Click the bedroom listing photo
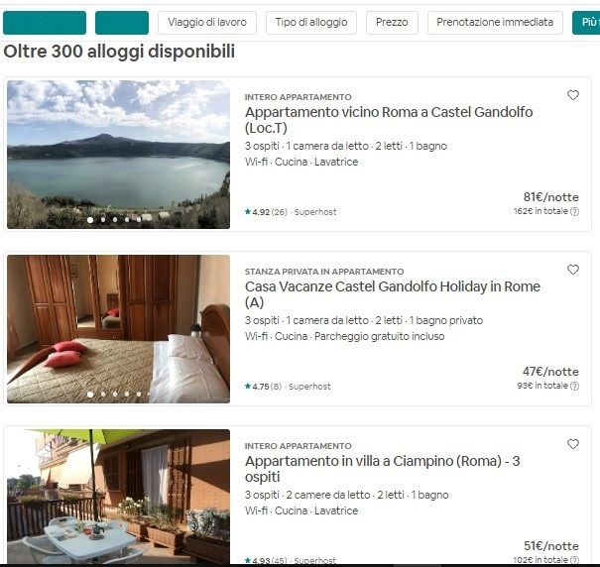600x567 pixels. (x=118, y=329)
